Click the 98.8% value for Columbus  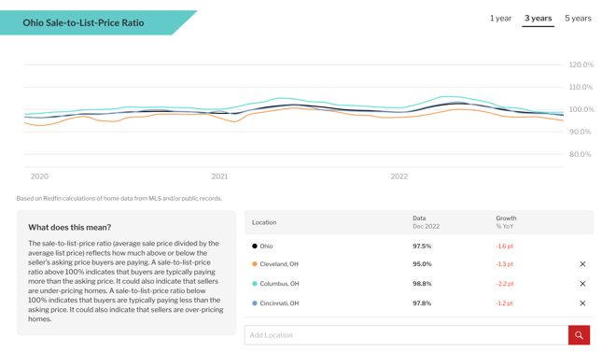(422, 284)
